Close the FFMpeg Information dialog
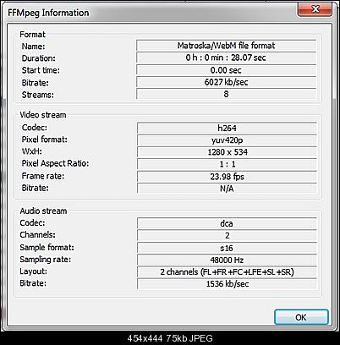The width and height of the screenshot is (340, 345). 315,9
